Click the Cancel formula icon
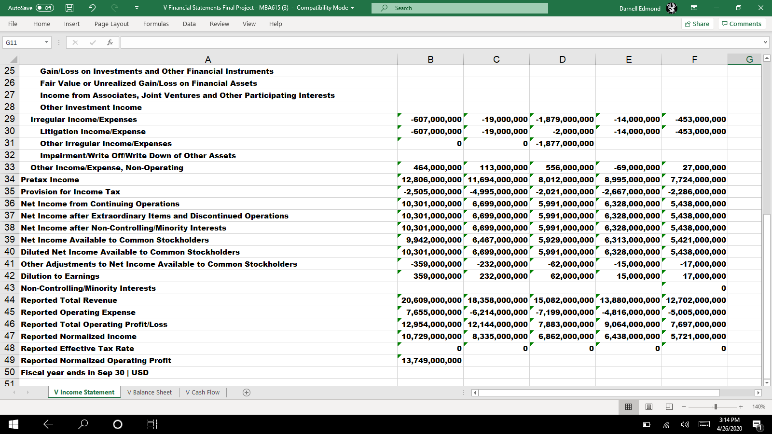Screen dimensions: 772x434 [75, 42]
